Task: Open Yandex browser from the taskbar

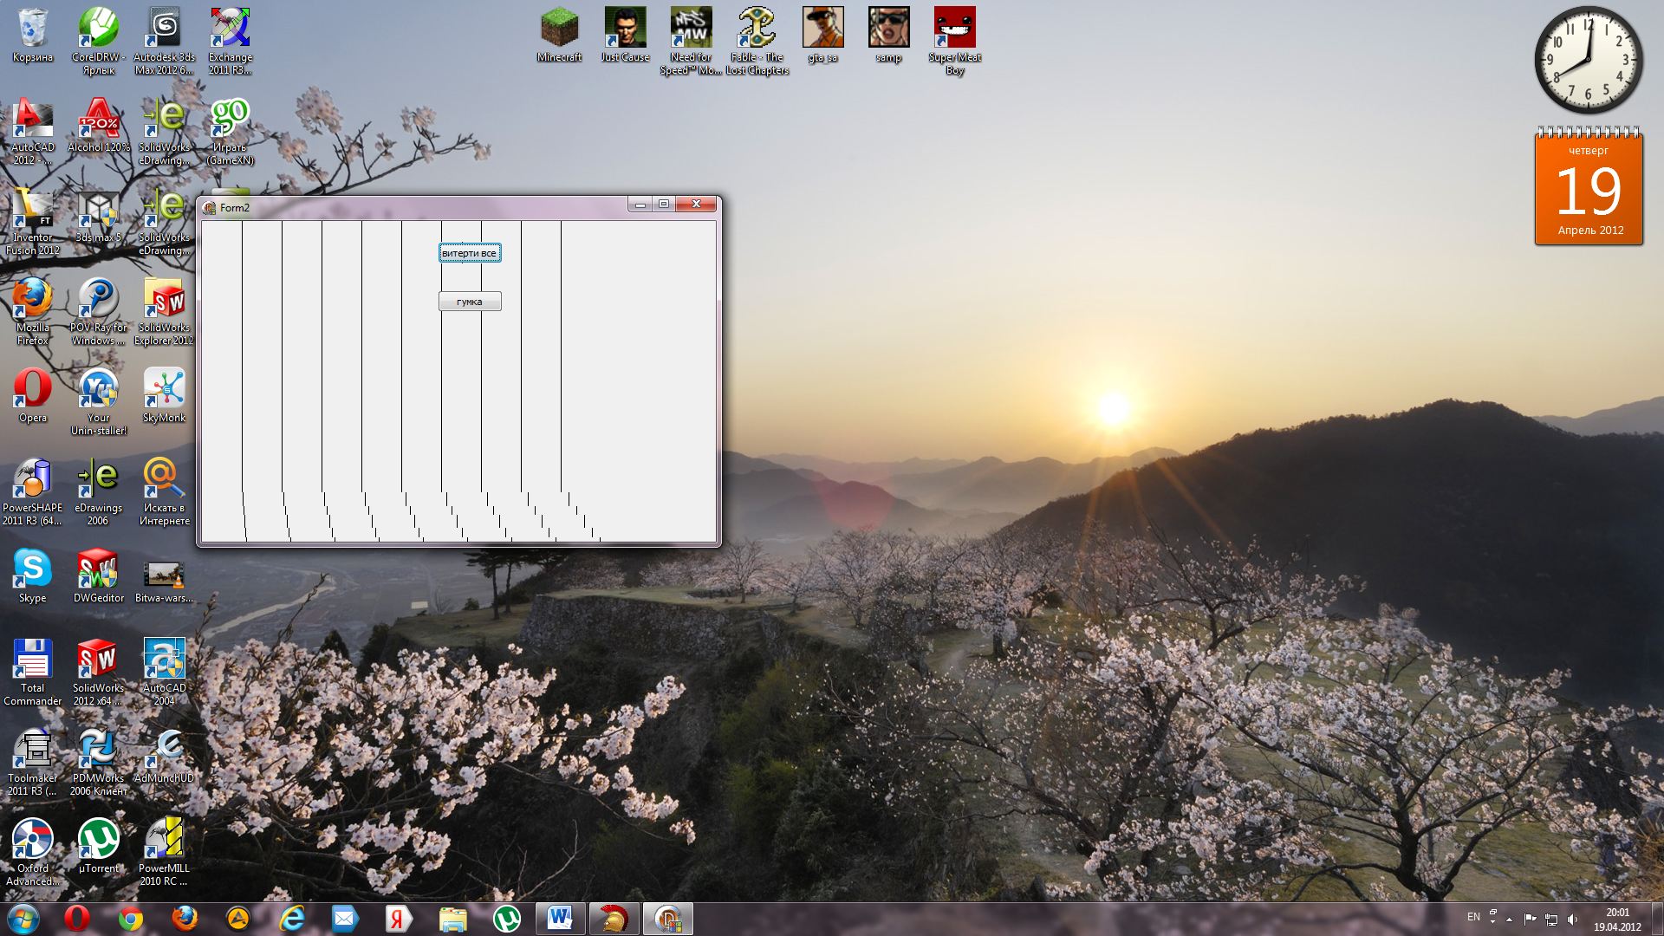Action: (398, 919)
